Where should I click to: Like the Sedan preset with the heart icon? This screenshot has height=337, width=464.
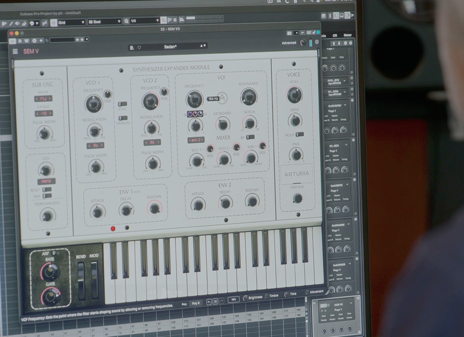(x=139, y=48)
